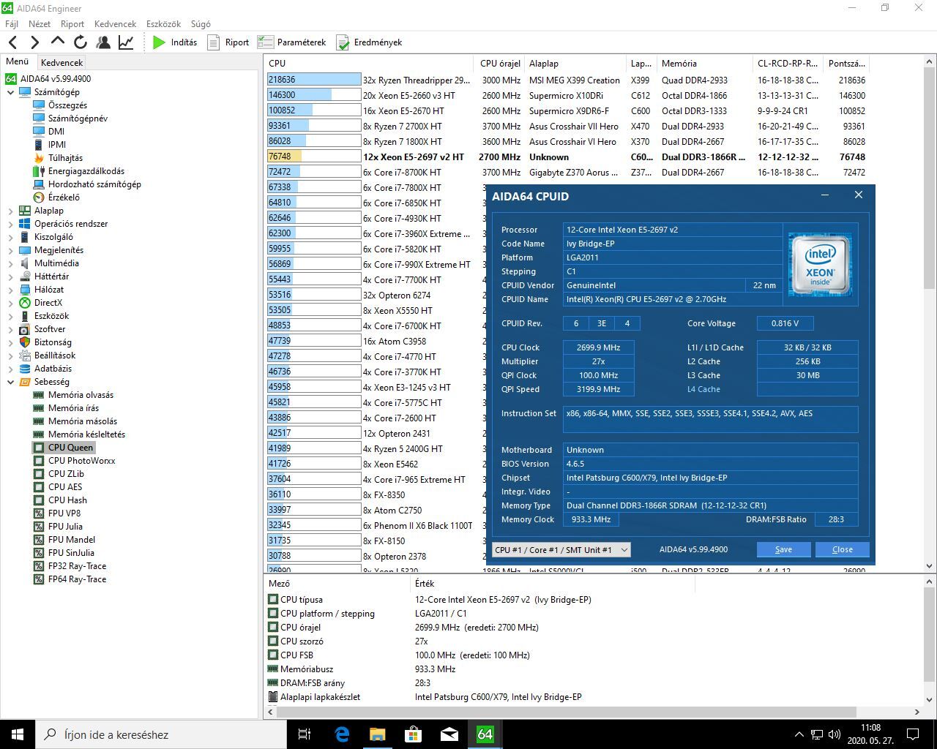This screenshot has width=937, height=749.
Task: Expand the Hálózat tree node
Action: pos(10,290)
